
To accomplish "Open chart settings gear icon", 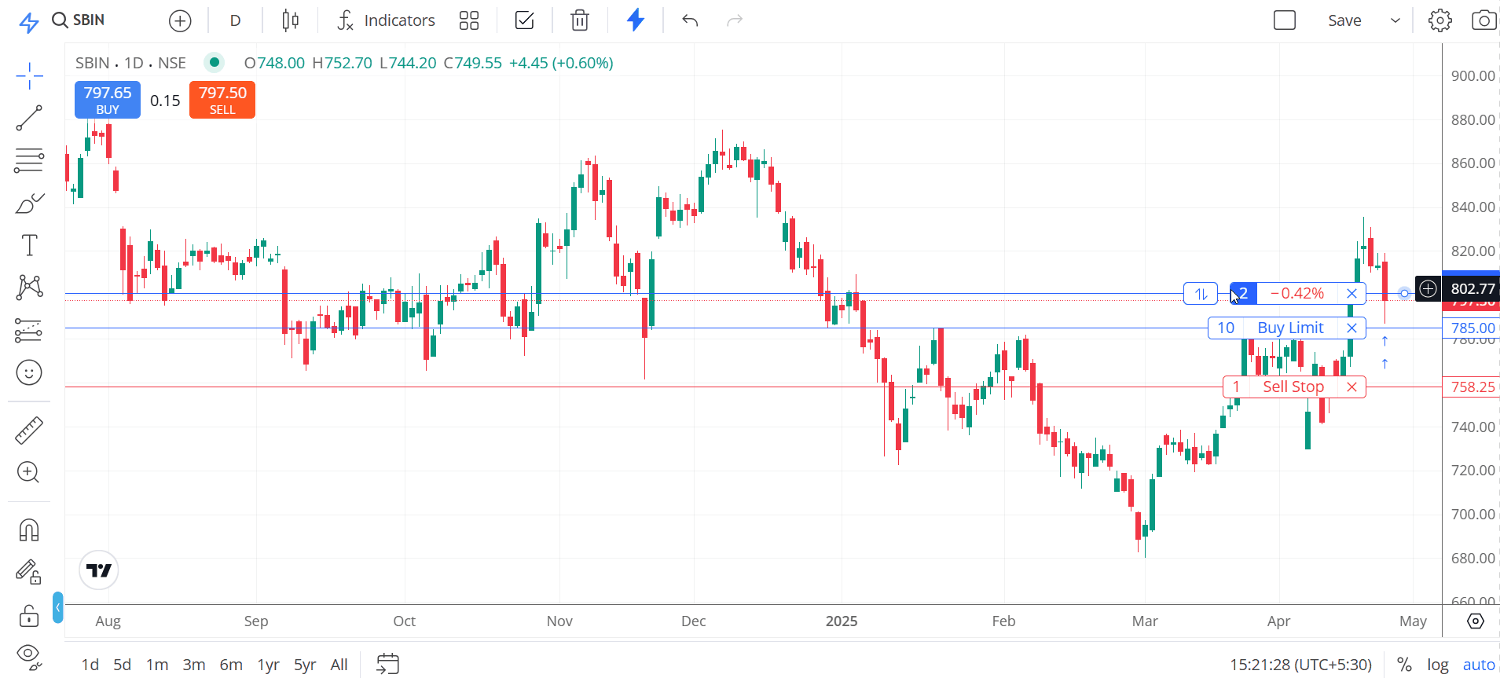I will point(1440,20).
